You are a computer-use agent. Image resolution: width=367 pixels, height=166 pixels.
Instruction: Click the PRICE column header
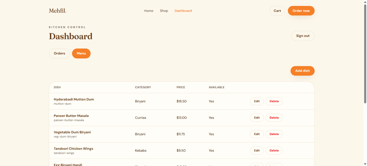pyautogui.click(x=181, y=88)
